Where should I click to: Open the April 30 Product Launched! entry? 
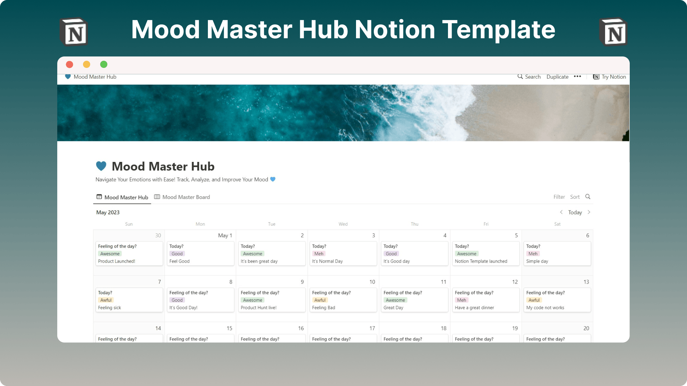129,254
